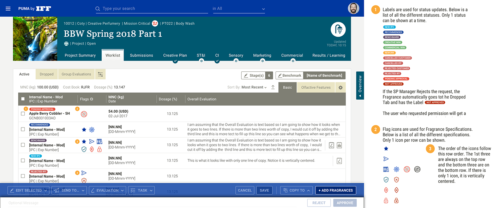Screen dimensions: 494x208
Task: Check the Apple Berry Cobbler - 5H row checkbox
Action: (x=23, y=114)
